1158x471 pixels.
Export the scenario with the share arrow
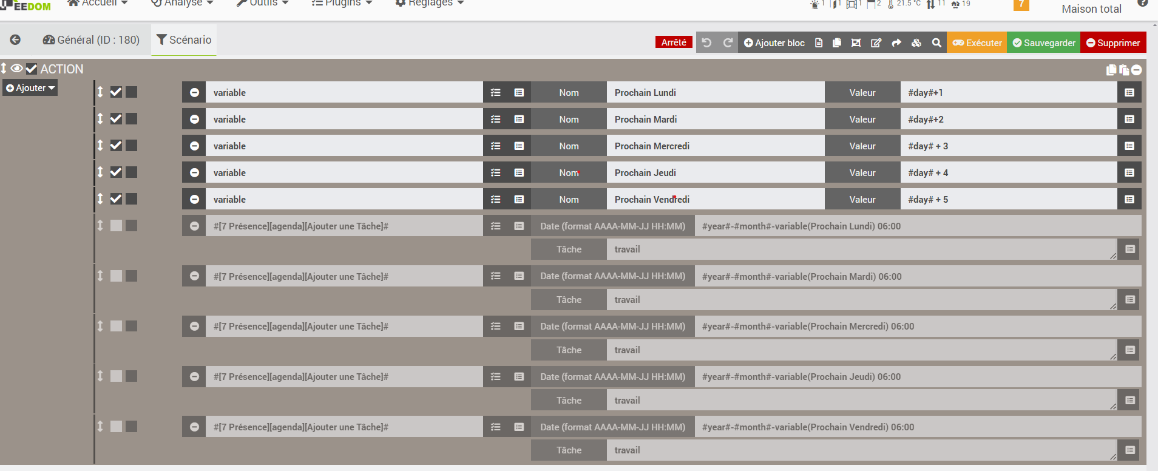tap(896, 42)
